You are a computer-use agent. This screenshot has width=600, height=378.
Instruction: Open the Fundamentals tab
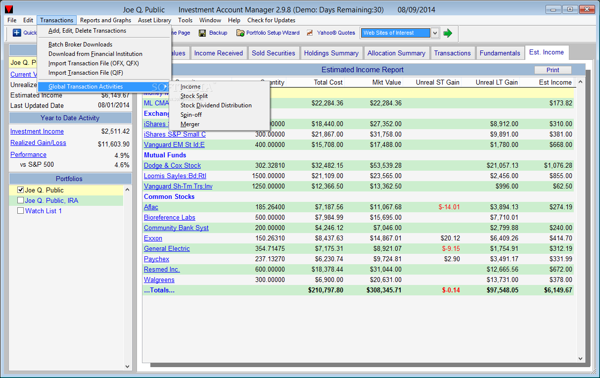coord(500,53)
